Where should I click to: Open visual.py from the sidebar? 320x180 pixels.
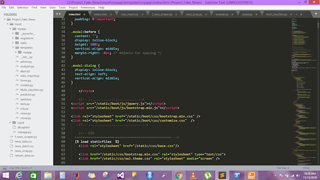[x=25, y=118]
